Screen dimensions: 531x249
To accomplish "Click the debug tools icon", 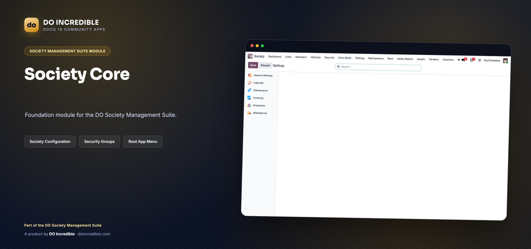I will pos(480,60).
